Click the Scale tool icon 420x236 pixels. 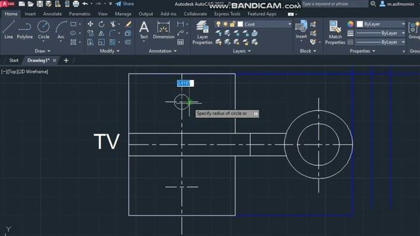point(101,42)
